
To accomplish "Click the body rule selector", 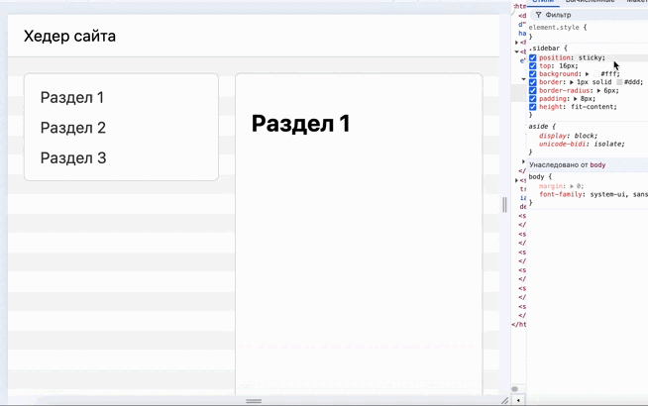I will (x=536, y=177).
